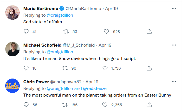The image size is (183, 111).
Task: Open the UCLA avatar of Chris Power
Action: (x=13, y=86)
